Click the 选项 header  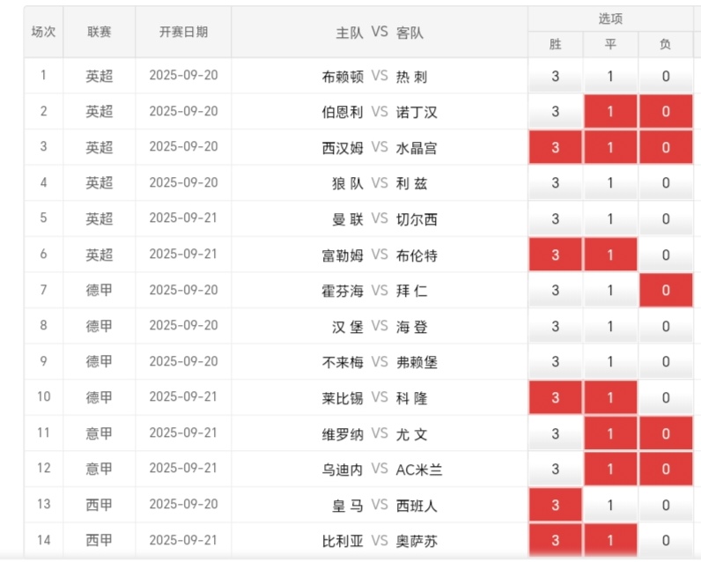coord(610,18)
